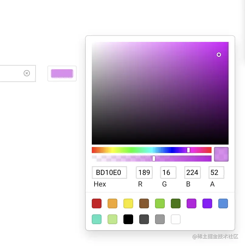Choose the dark green preset swatch
The width and height of the screenshot is (245, 246).
[176, 203]
